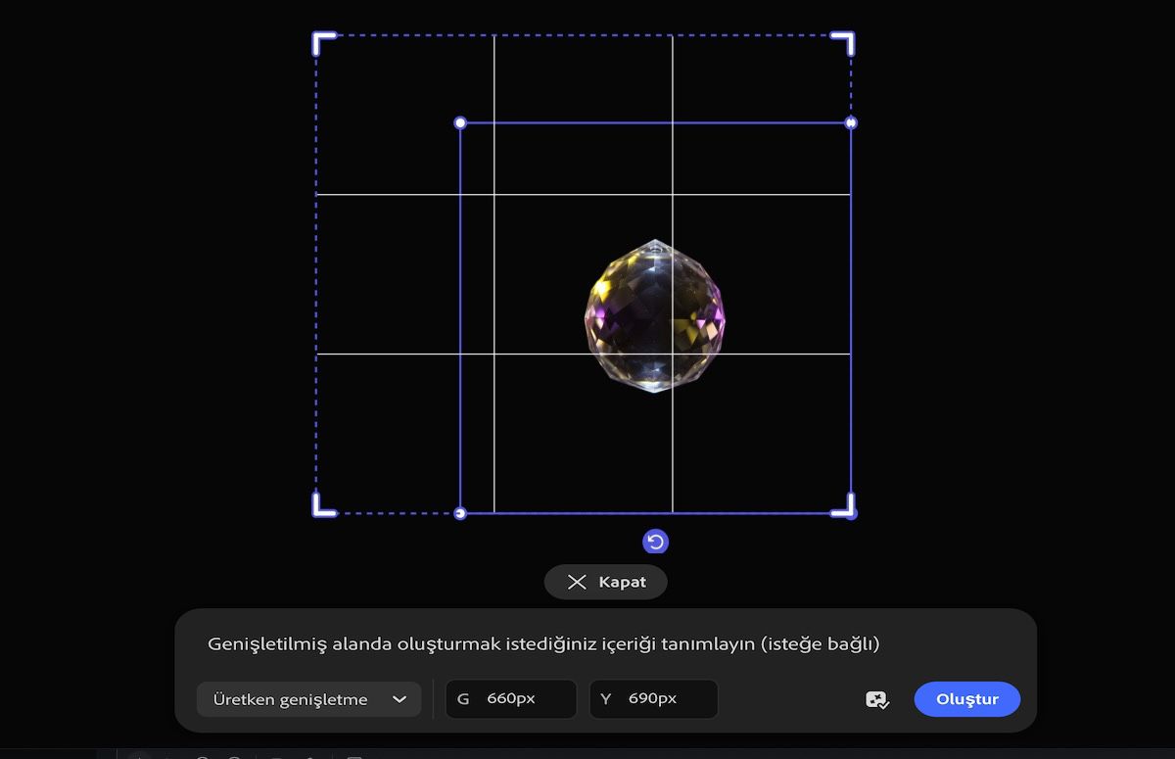
Task: Select the top-left expansion corner handle
Action: [324, 42]
